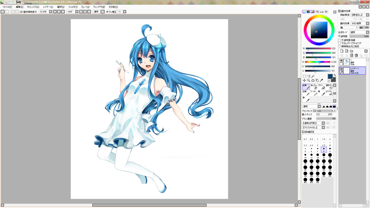Clear the layer contents icon
The width and height of the screenshot is (370, 208).
[351, 55]
